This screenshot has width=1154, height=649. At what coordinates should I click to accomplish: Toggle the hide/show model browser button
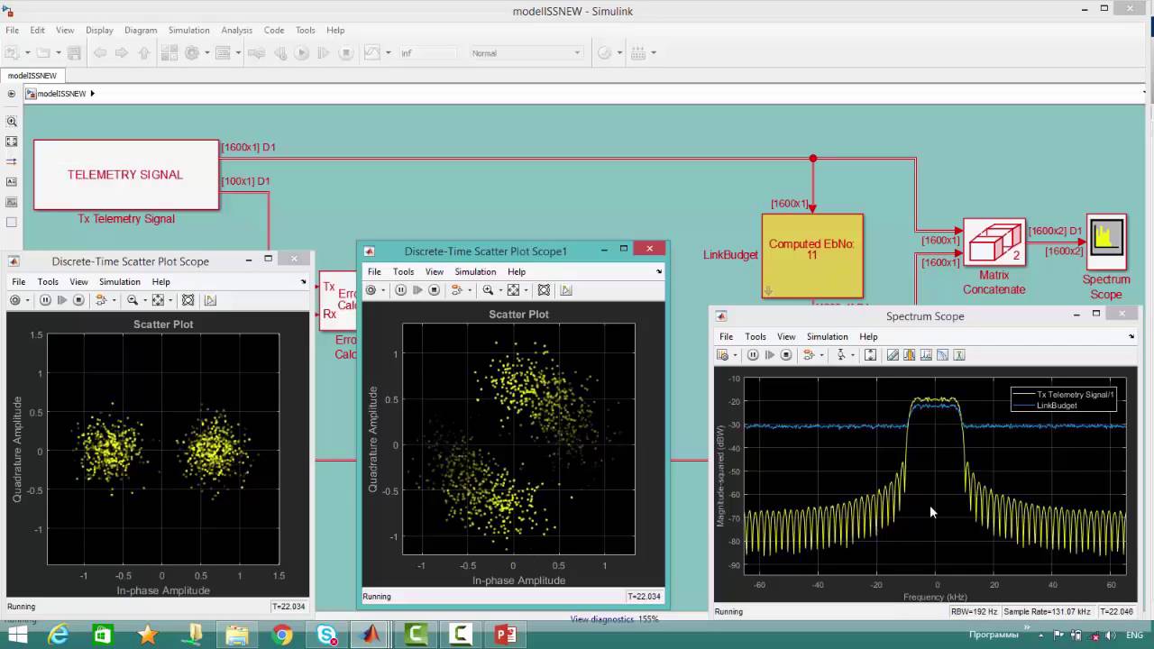coord(12,94)
